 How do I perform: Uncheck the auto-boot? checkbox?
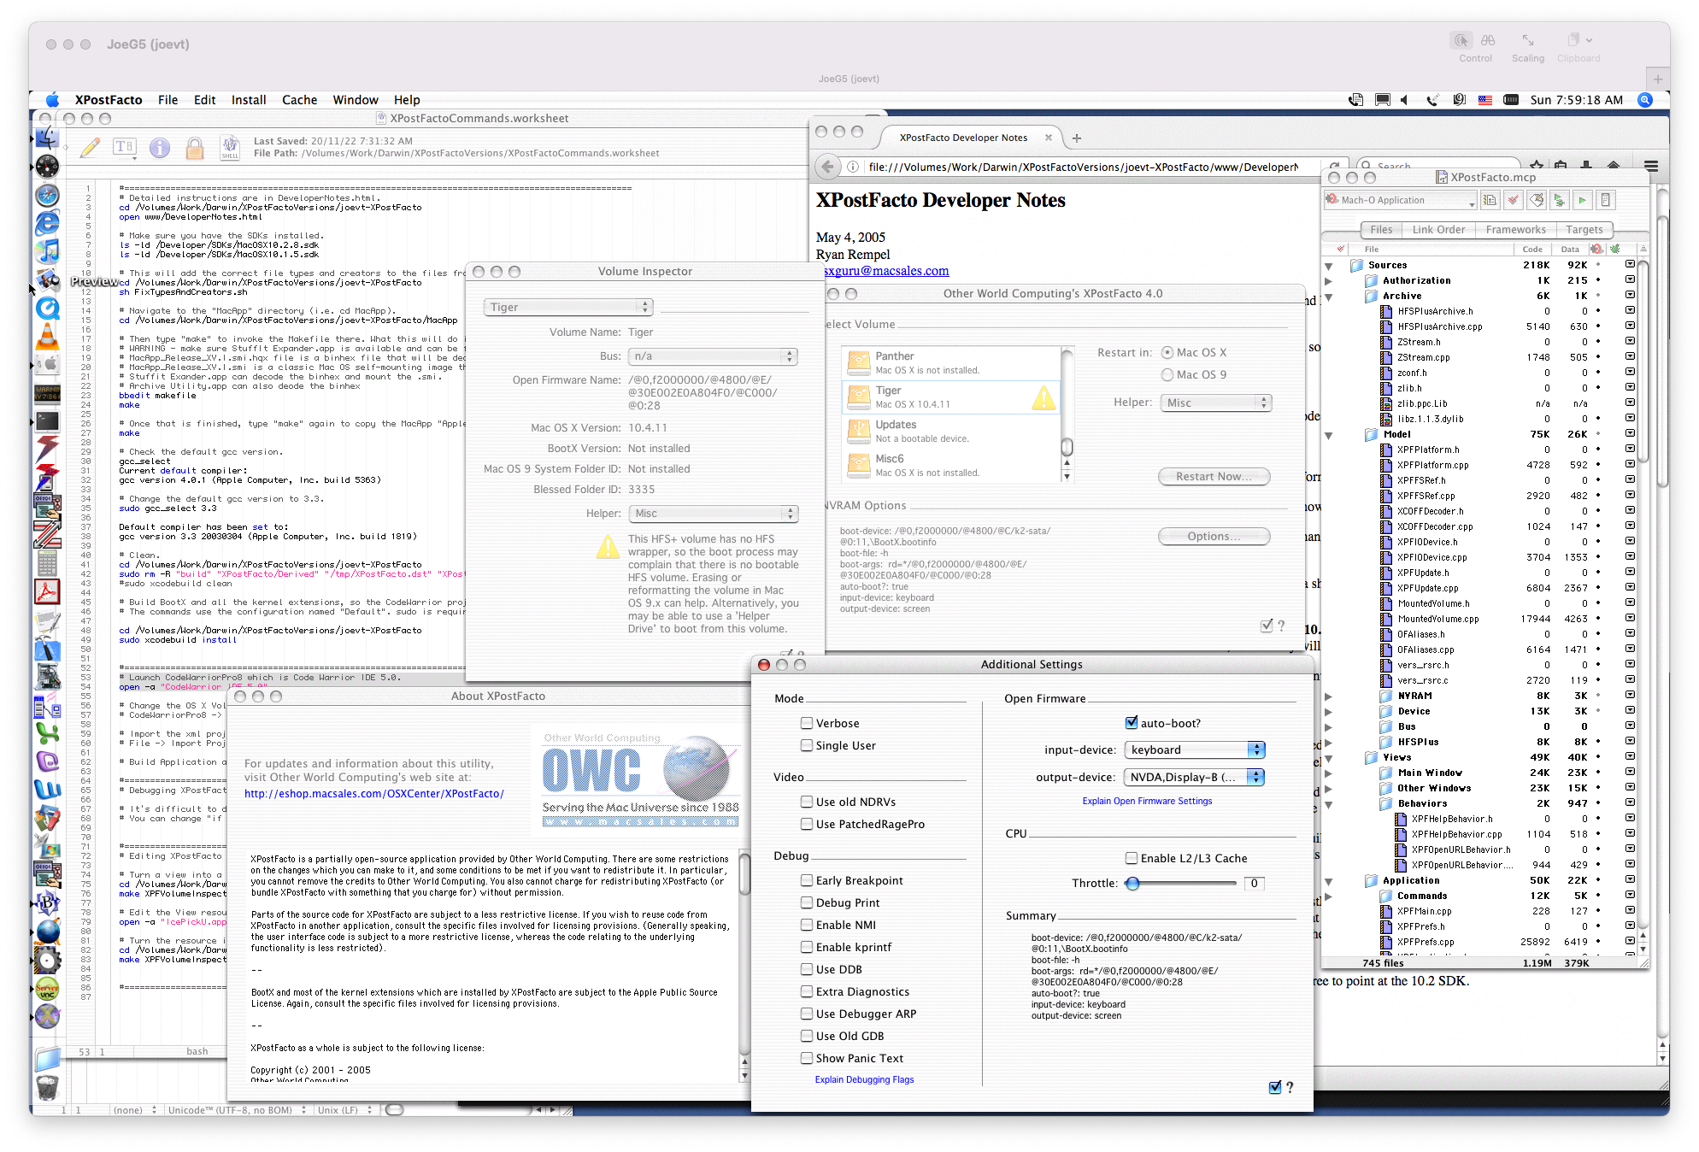1132,723
